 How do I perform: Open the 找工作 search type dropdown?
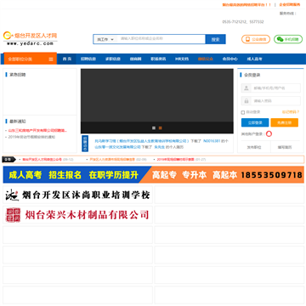click(x=105, y=39)
